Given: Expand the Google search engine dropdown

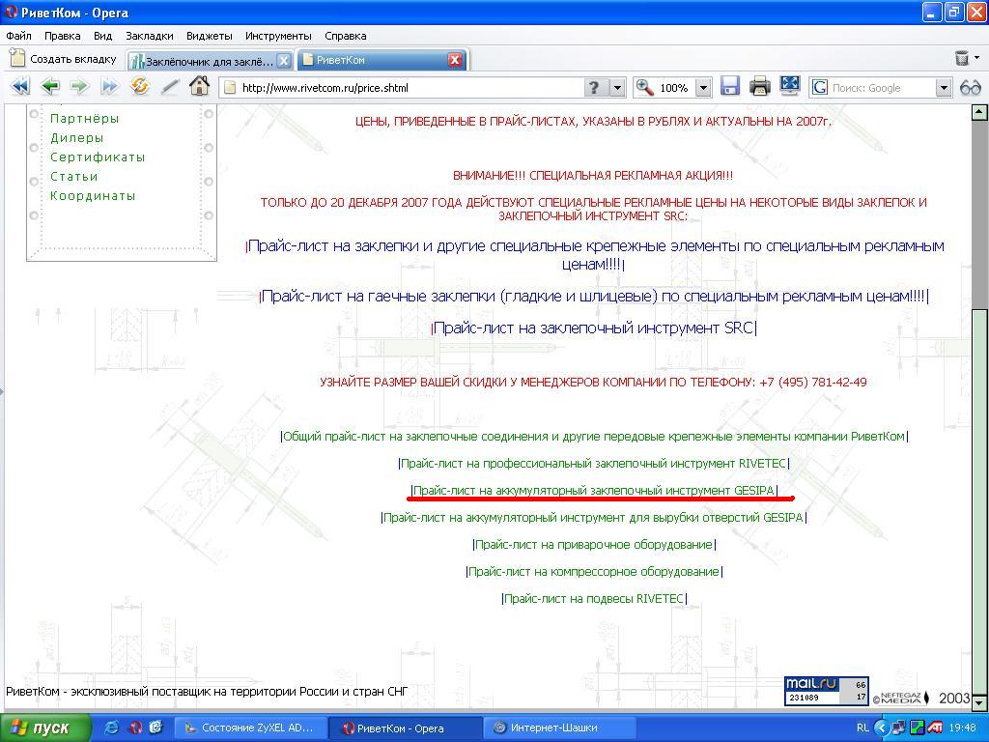Looking at the screenshot, I should [944, 88].
